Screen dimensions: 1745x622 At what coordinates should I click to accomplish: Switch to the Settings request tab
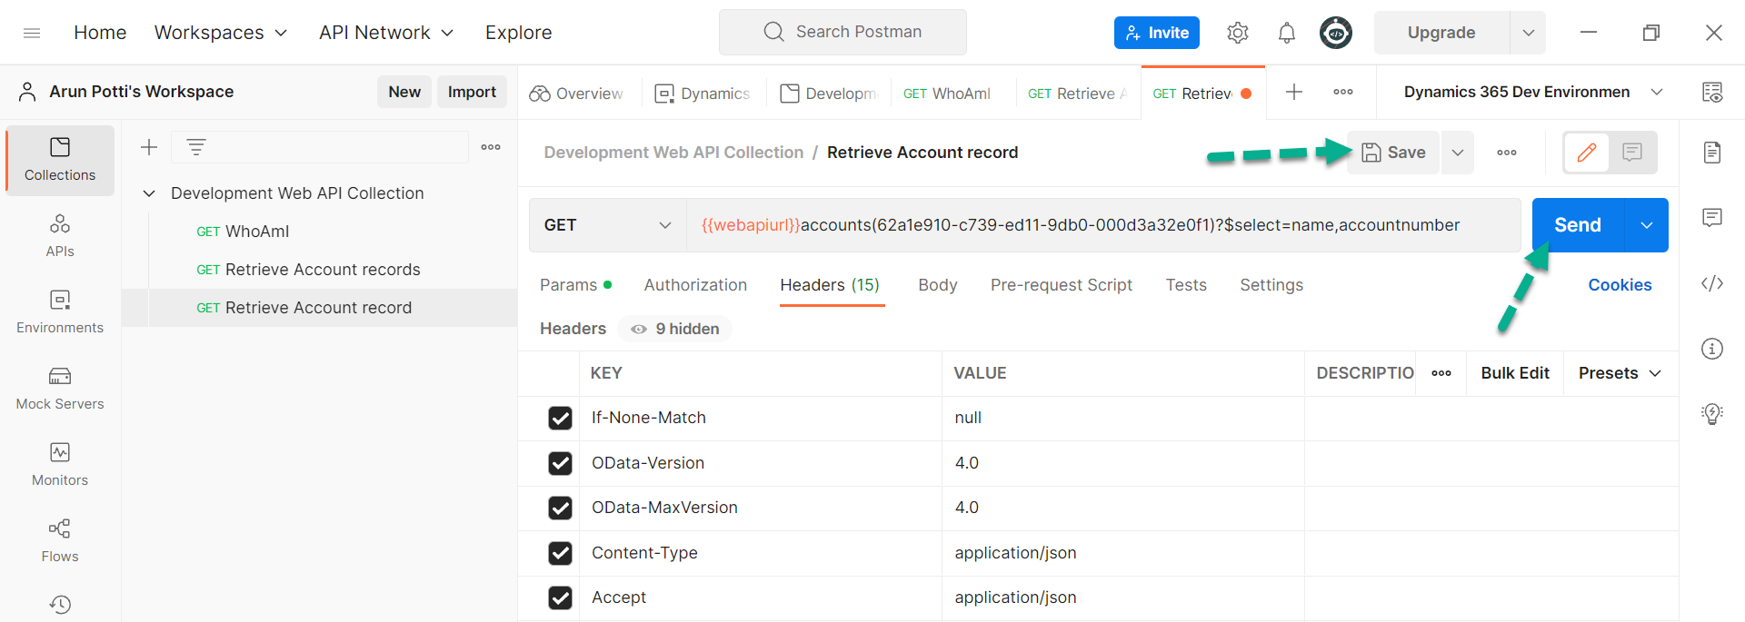point(1271,285)
